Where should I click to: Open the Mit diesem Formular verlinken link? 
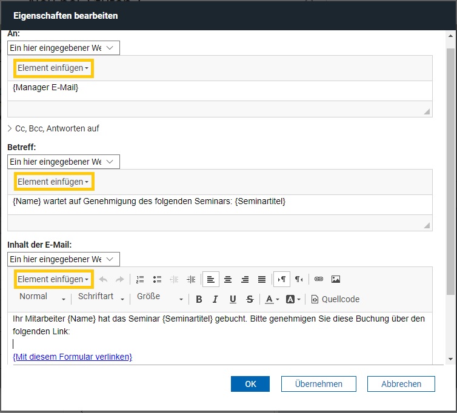point(72,357)
